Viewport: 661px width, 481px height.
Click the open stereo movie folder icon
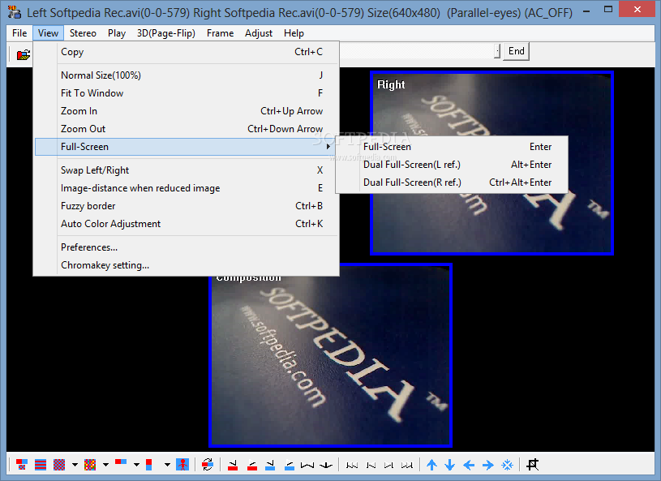click(x=24, y=55)
